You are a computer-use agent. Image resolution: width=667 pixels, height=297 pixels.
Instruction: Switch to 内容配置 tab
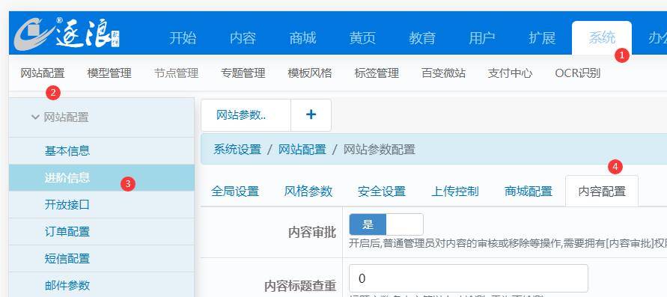[x=602, y=192]
